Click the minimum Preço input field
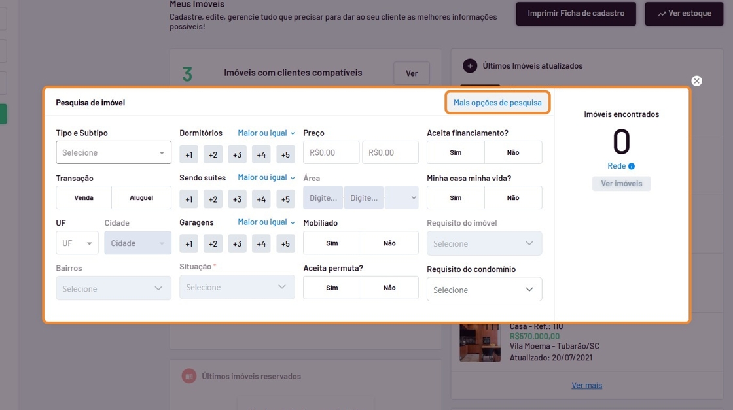733x410 pixels. [331, 153]
